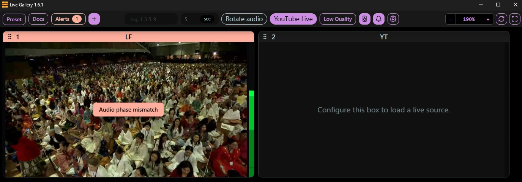Minimize the Live Gallery window
The width and height of the screenshot is (522, 182).
[481, 5]
